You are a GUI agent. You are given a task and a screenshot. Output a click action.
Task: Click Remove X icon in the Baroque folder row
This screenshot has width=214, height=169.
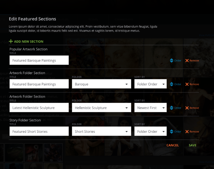tap(187, 84)
